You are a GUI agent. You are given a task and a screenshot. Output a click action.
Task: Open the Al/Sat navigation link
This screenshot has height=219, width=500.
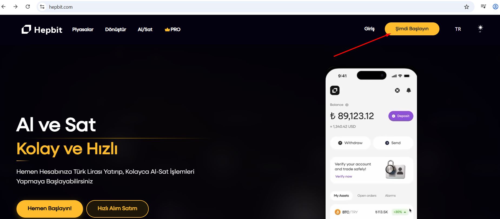(x=145, y=29)
